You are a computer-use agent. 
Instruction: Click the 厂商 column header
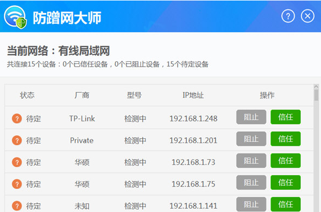(81, 95)
